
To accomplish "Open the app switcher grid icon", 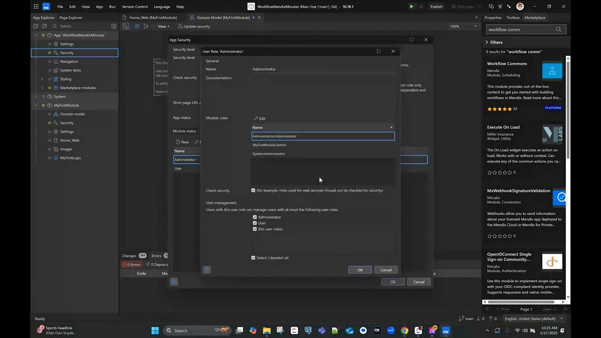I will click(36, 7).
